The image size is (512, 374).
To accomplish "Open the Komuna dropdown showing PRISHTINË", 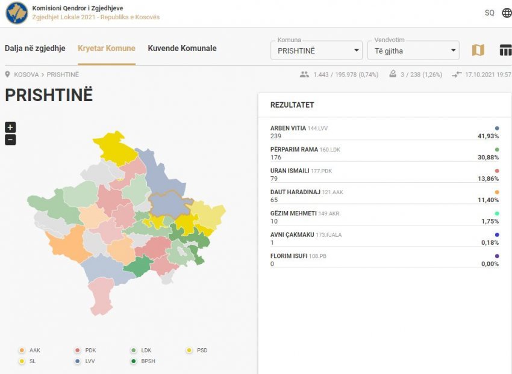I will tap(316, 51).
